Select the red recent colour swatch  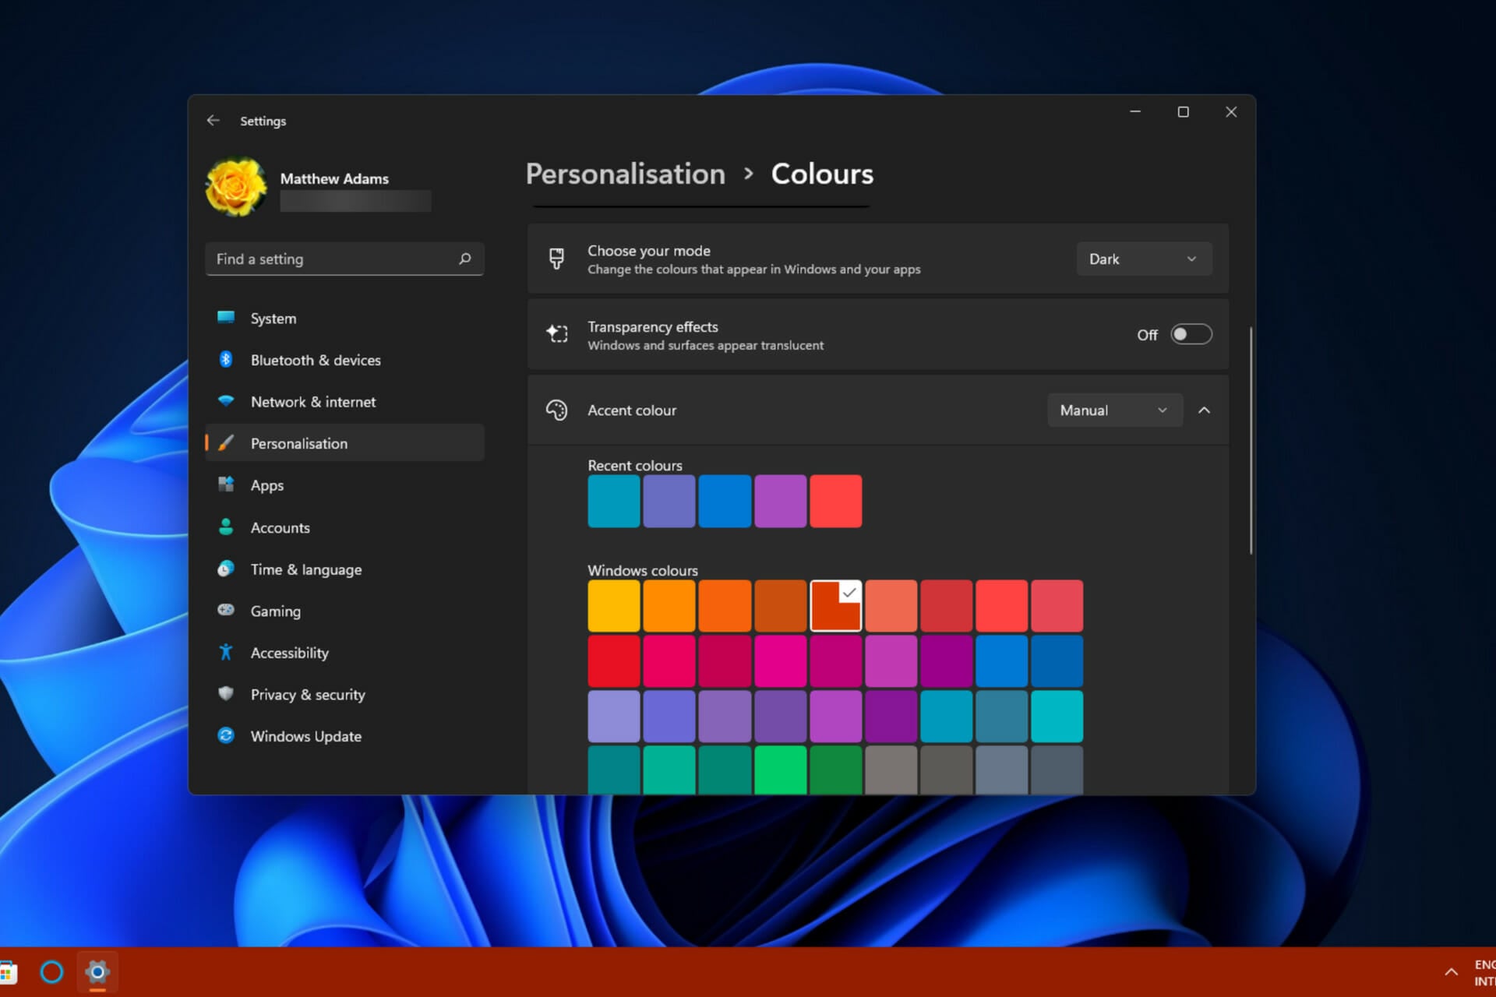coord(835,501)
